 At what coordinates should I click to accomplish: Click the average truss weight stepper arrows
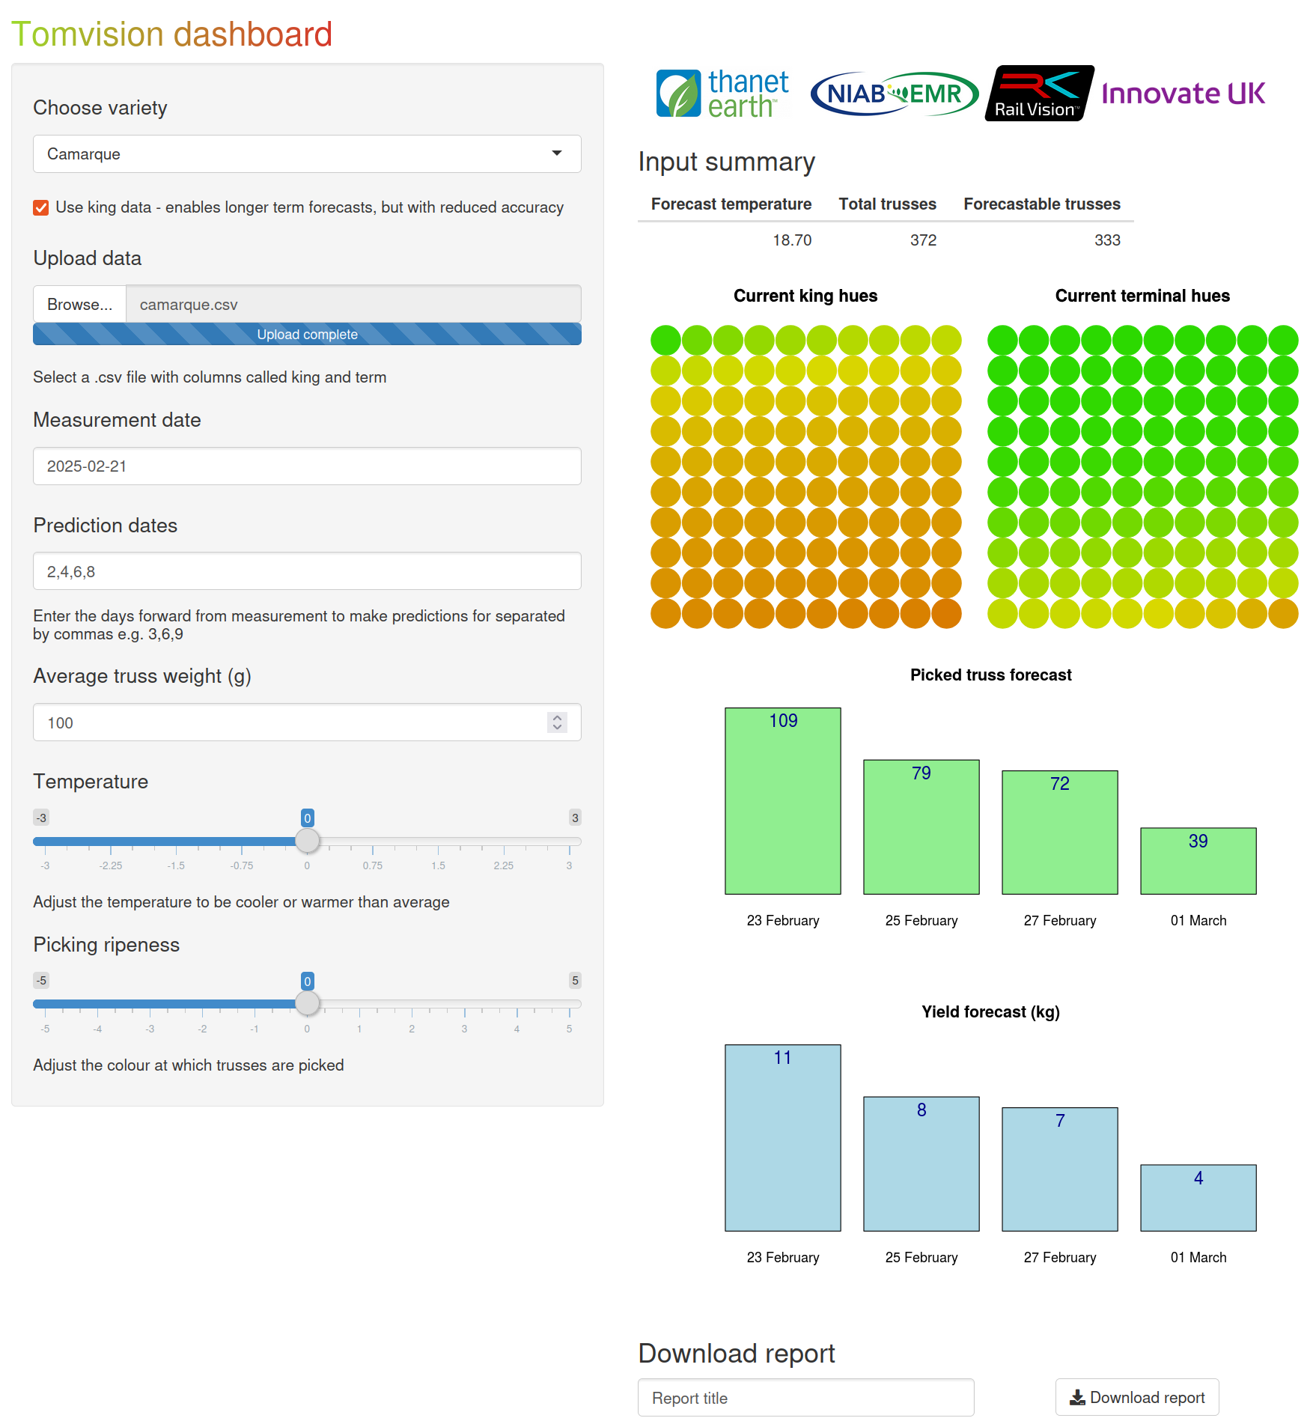557,722
